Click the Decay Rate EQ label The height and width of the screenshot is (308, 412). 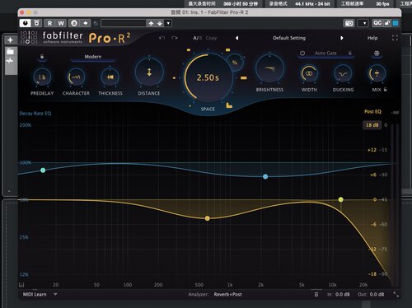click(35, 113)
